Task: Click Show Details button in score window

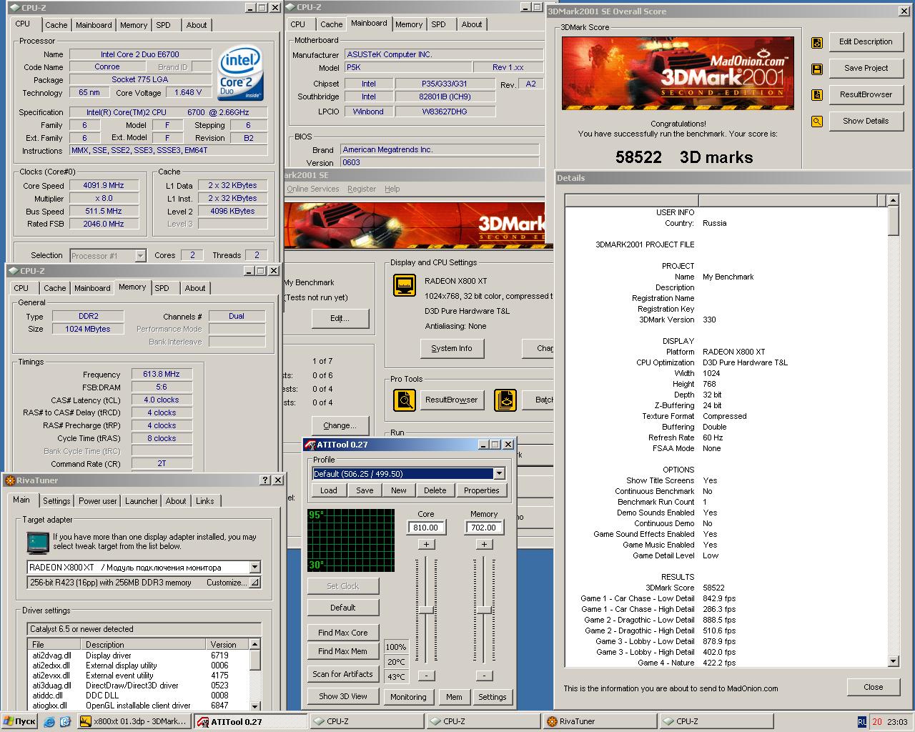Action: [x=866, y=121]
